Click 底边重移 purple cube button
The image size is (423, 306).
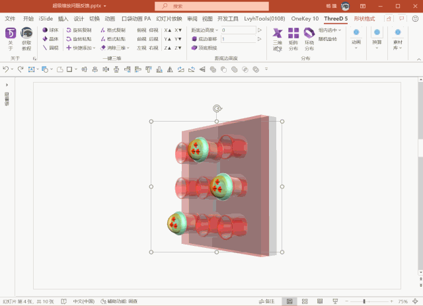coord(204,39)
